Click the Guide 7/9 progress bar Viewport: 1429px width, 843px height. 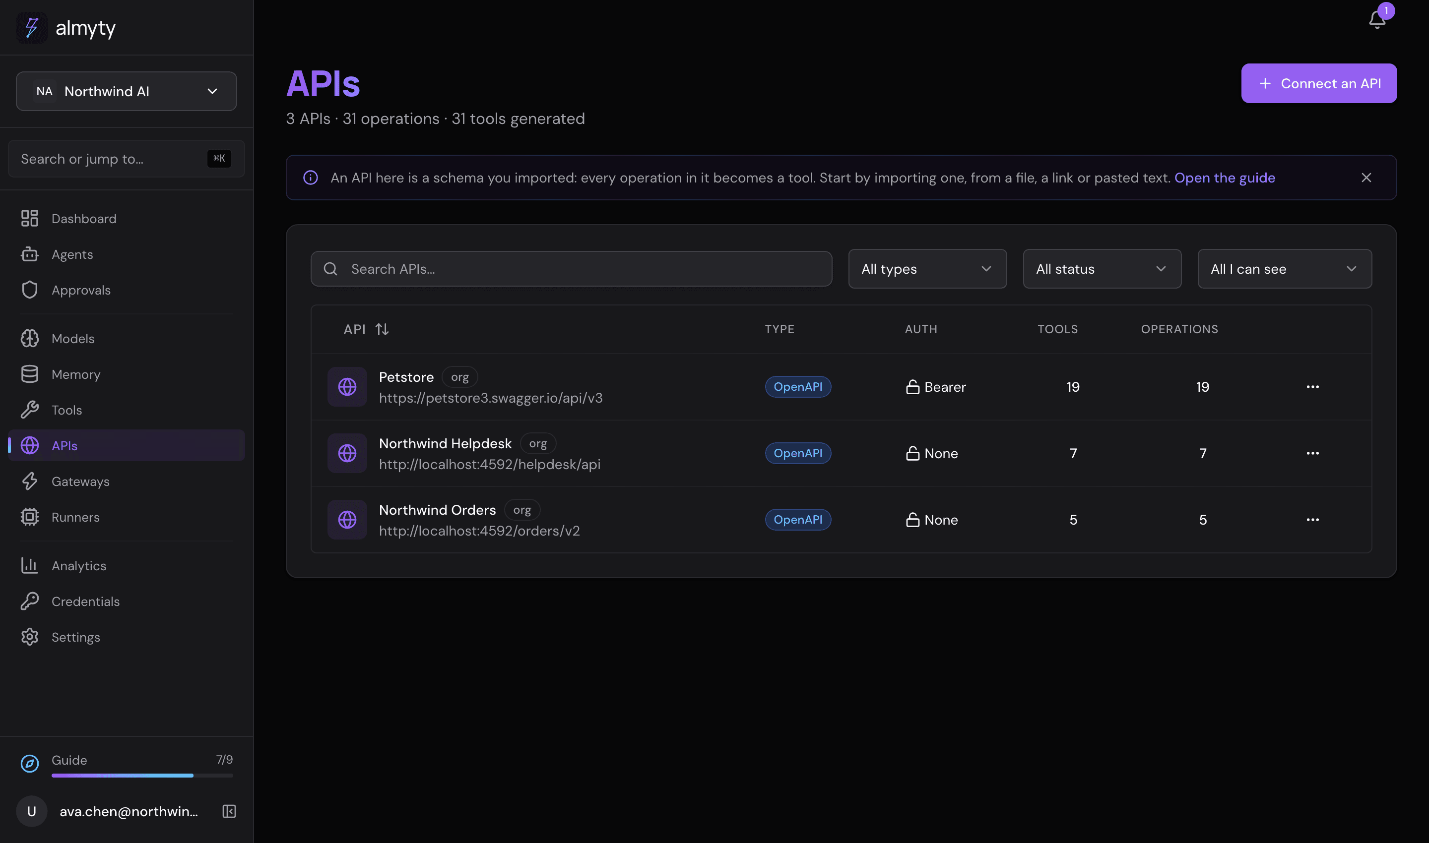click(x=142, y=776)
